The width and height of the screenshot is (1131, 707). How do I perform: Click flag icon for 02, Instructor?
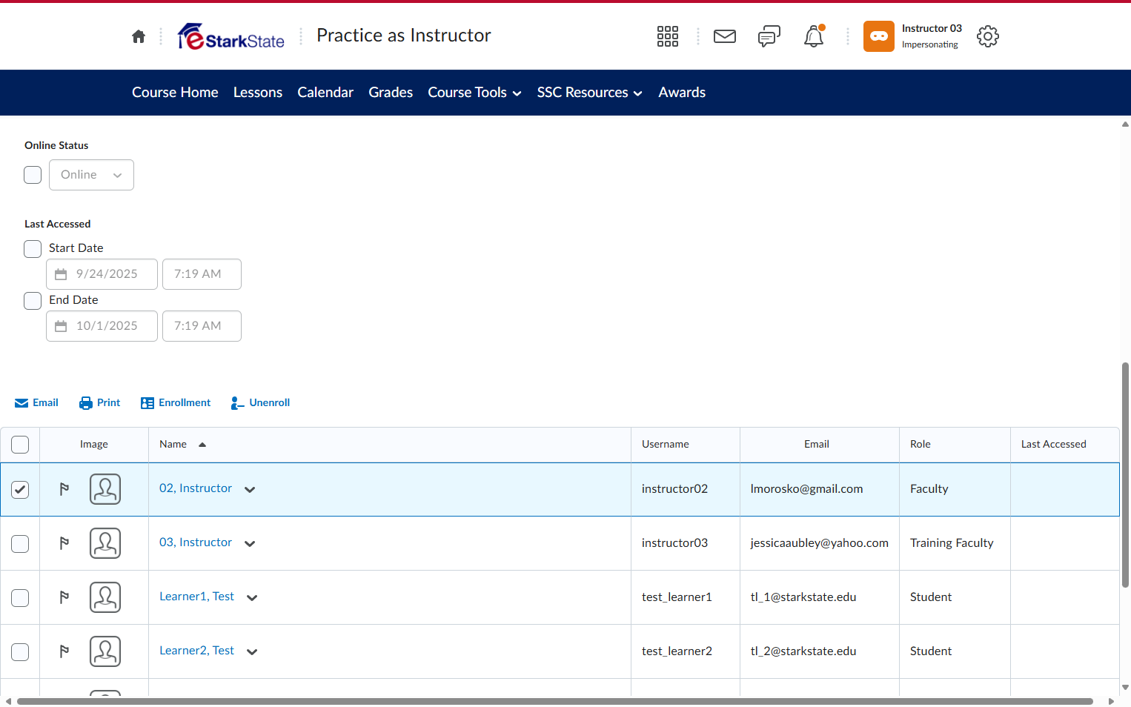click(64, 489)
